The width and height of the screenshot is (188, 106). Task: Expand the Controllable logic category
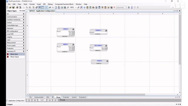pos(16,26)
